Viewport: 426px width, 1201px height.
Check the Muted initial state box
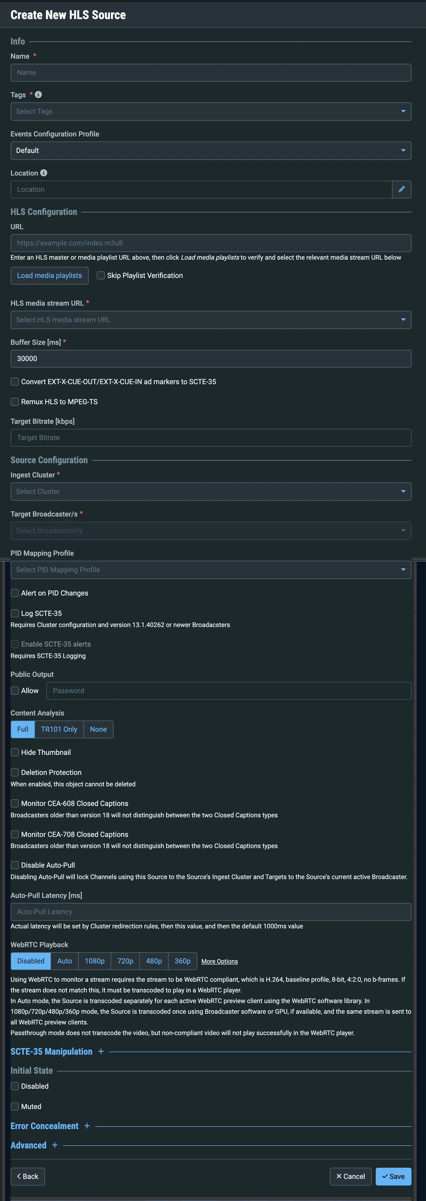pyautogui.click(x=15, y=1106)
